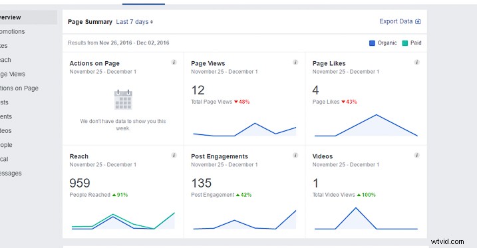Click the Videos card title
The height and width of the screenshot is (248, 477).
click(x=323, y=156)
